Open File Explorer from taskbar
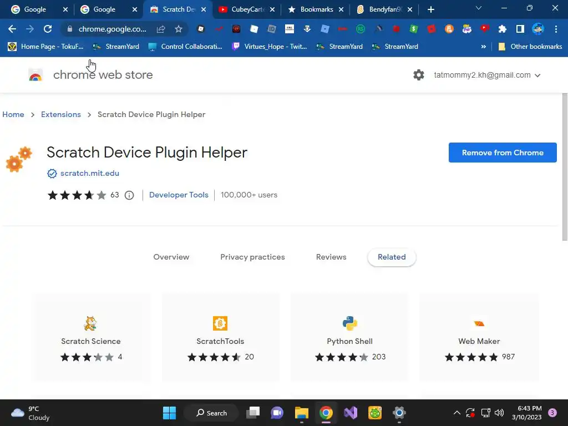Image resolution: width=568 pixels, height=426 pixels. click(x=301, y=413)
